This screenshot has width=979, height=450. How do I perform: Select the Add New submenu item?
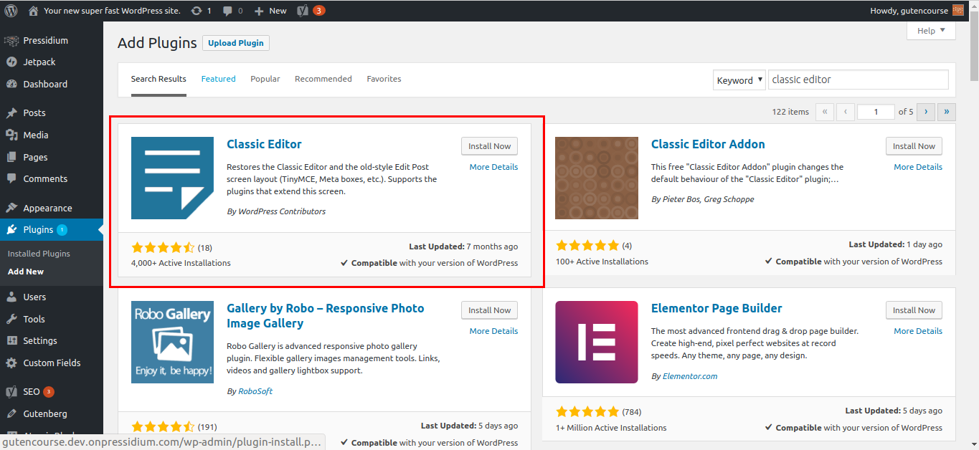point(26,272)
